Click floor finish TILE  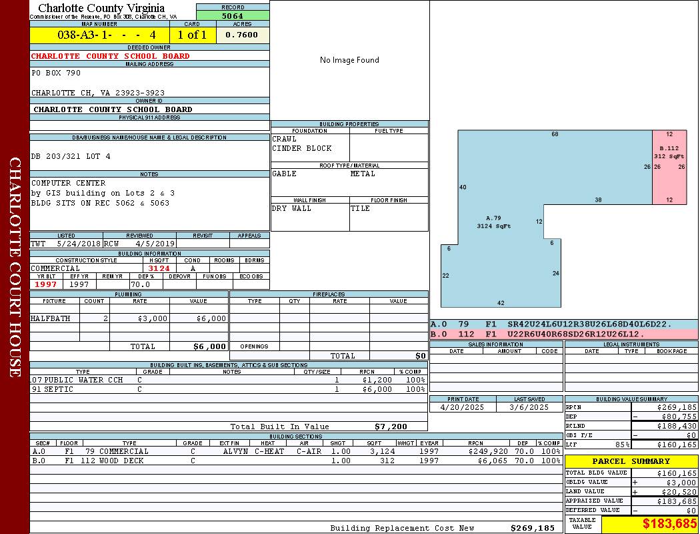coord(360,208)
